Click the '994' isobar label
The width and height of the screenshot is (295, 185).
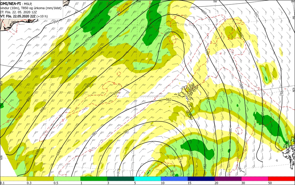click(56, 22)
